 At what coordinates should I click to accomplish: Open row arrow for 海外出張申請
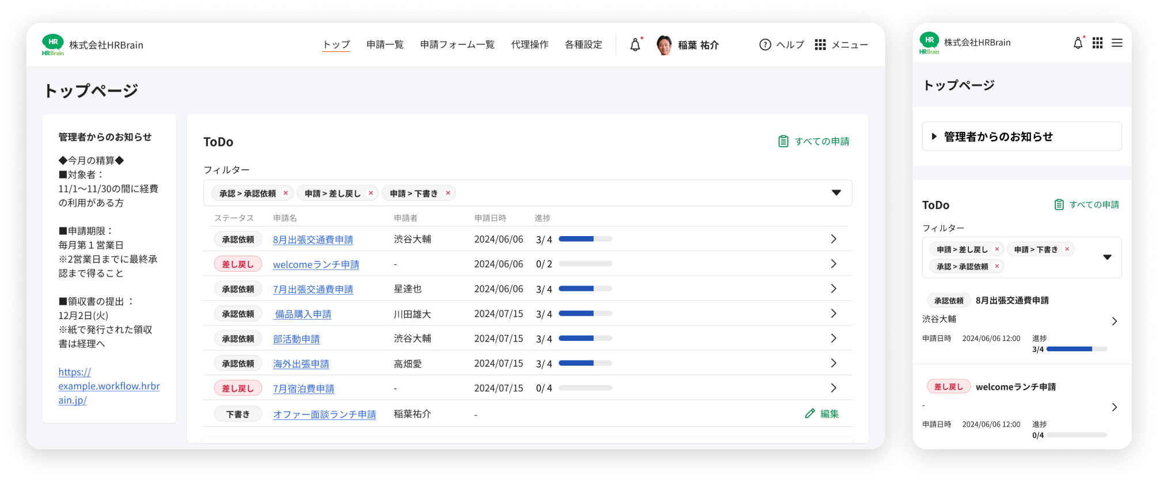pos(833,363)
